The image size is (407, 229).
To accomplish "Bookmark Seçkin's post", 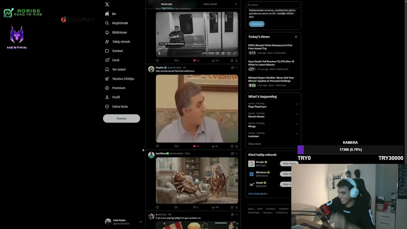I will (232, 146).
